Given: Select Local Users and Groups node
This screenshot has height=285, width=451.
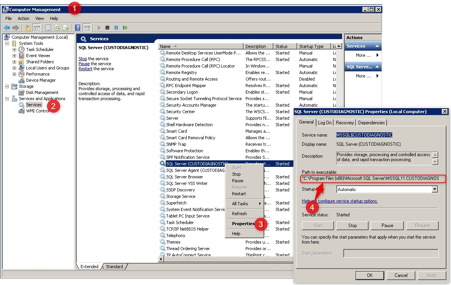Looking at the screenshot, I should tap(48, 68).
